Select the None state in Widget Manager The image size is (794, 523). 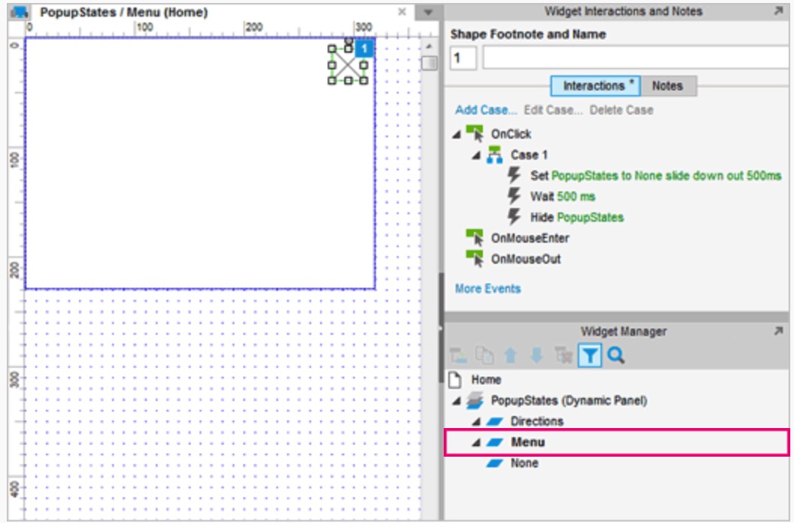coord(524,463)
